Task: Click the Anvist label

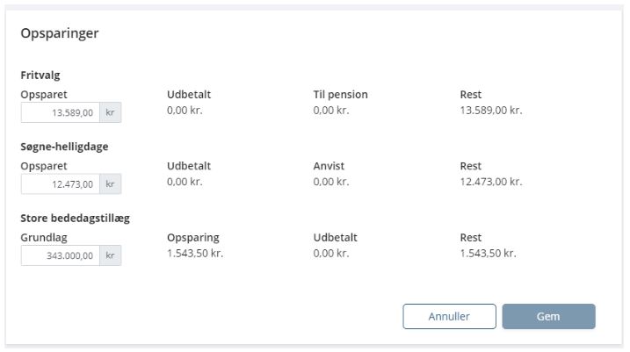Action: [x=329, y=166]
